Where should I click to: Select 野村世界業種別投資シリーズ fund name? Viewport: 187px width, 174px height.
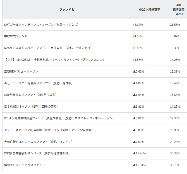pos(37,153)
